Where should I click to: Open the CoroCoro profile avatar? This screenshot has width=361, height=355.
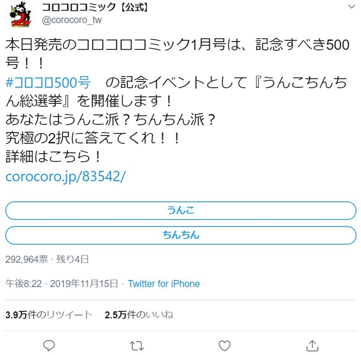(x=20, y=15)
